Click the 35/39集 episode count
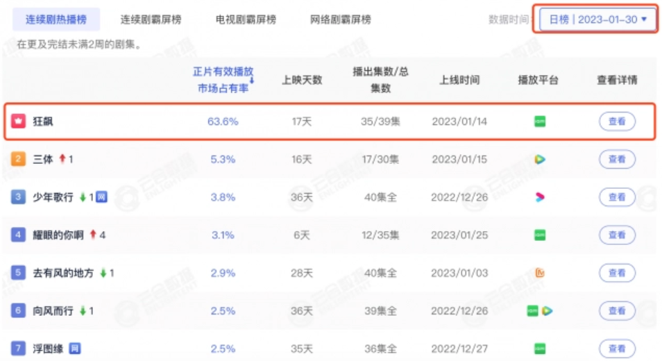Image resolution: width=662 pixels, height=361 pixels. [x=380, y=121]
